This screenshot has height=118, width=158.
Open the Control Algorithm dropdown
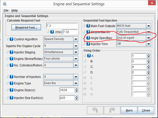(x=76, y=39)
